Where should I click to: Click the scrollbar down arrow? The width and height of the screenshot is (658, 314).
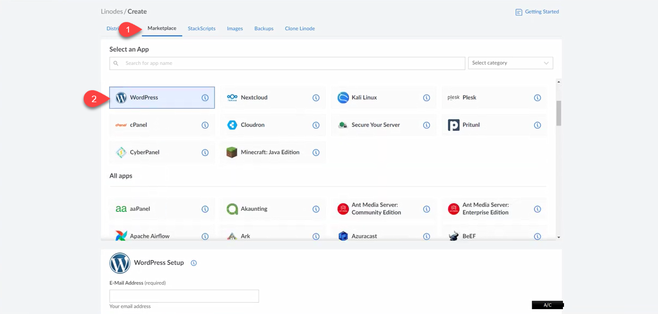559,237
